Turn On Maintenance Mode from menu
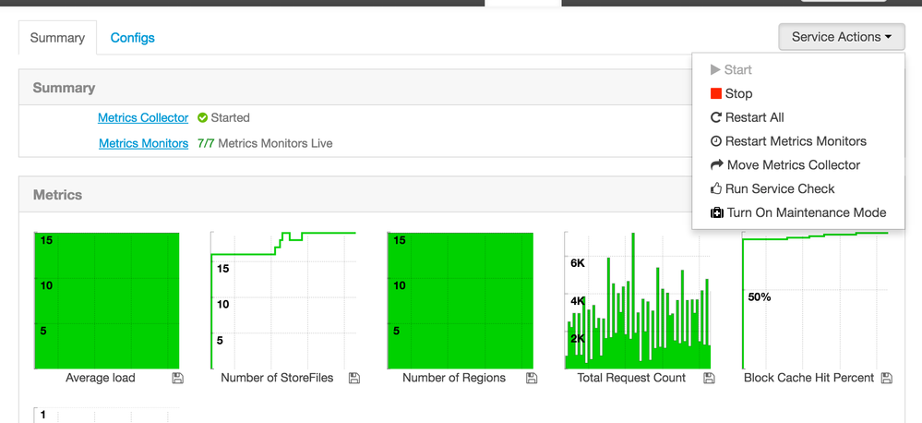Viewport: 922px width, 423px height. [798, 213]
